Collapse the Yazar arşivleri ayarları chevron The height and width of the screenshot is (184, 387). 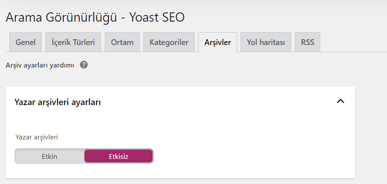341,101
